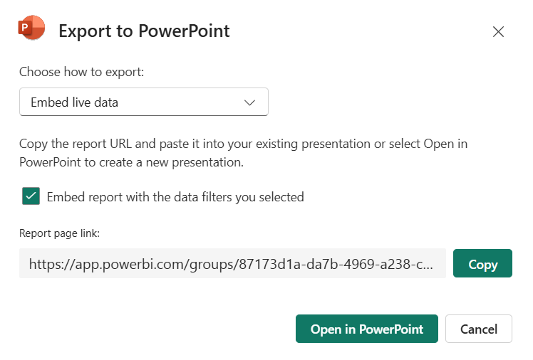
Task: Open the Embed live data dropdown
Action: 143,102
